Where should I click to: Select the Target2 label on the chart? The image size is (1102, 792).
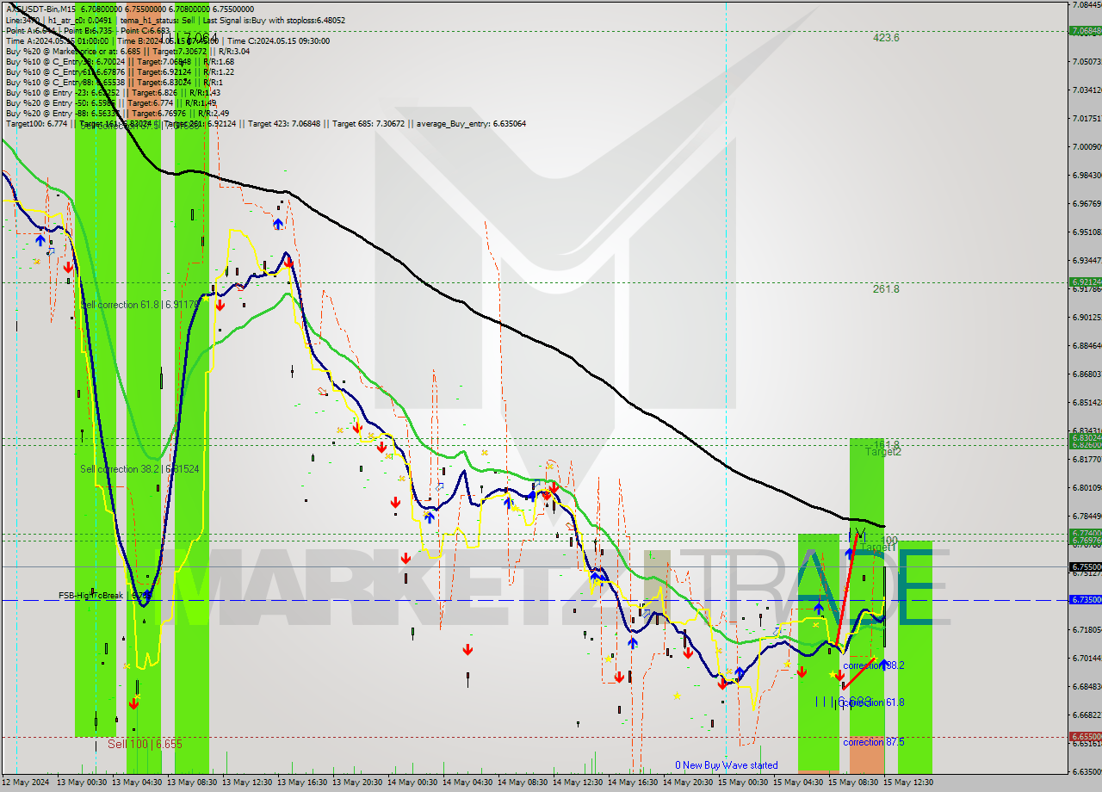pos(882,452)
